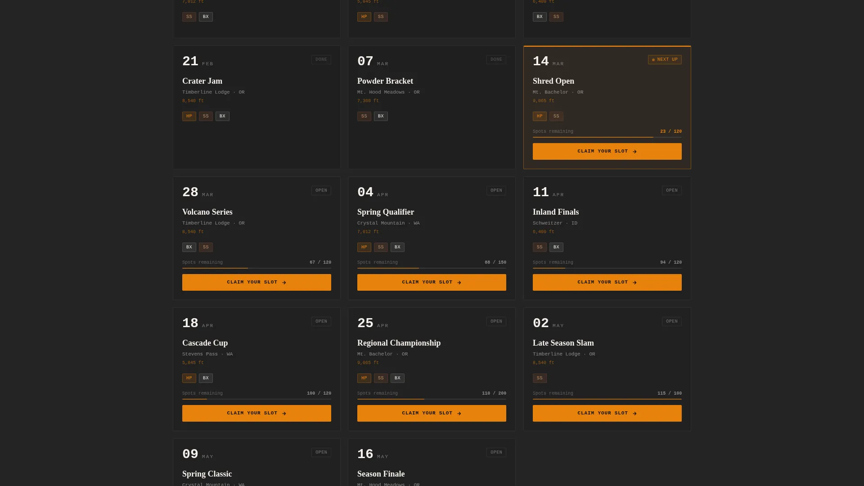Click the OPEN badge on Season Finale
Image resolution: width=864 pixels, height=486 pixels.
tap(496, 453)
